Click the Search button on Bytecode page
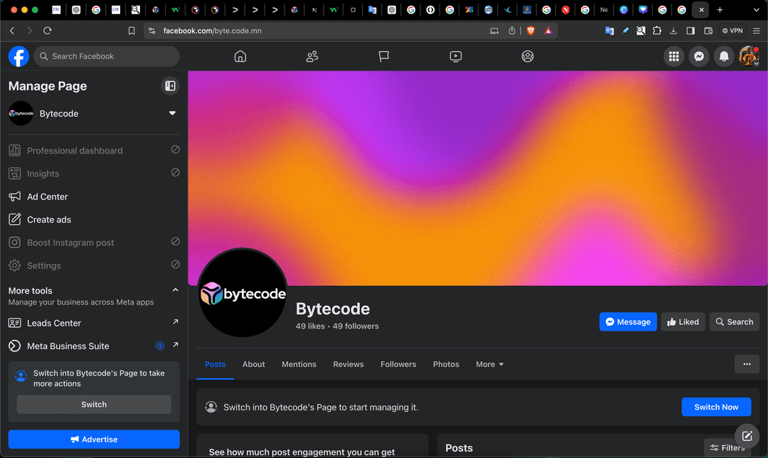 pyautogui.click(x=734, y=322)
